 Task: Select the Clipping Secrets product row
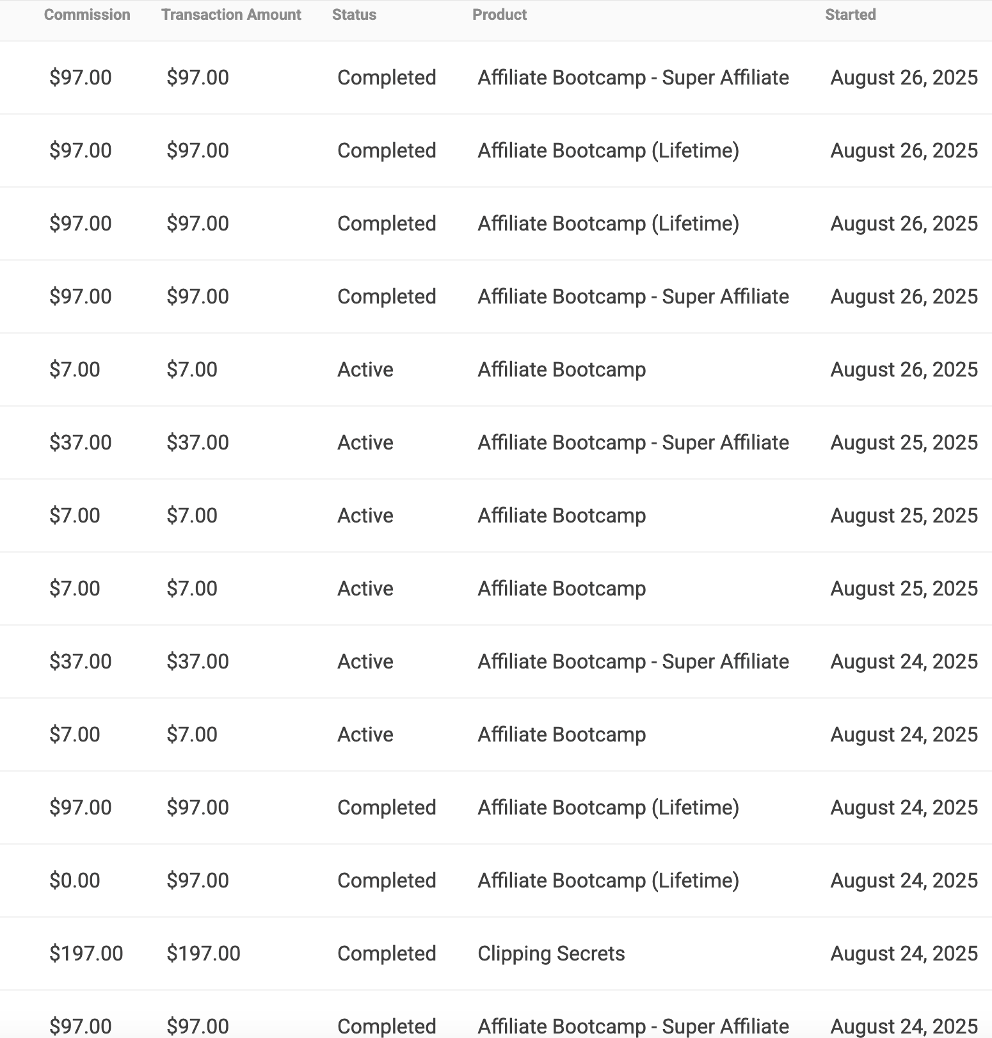(496, 953)
